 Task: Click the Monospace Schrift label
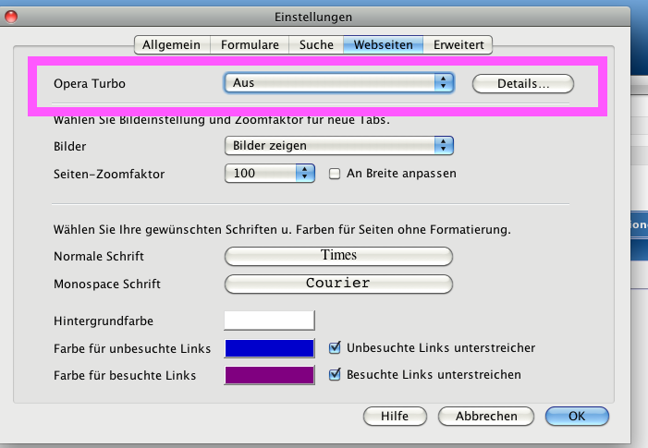tap(107, 285)
